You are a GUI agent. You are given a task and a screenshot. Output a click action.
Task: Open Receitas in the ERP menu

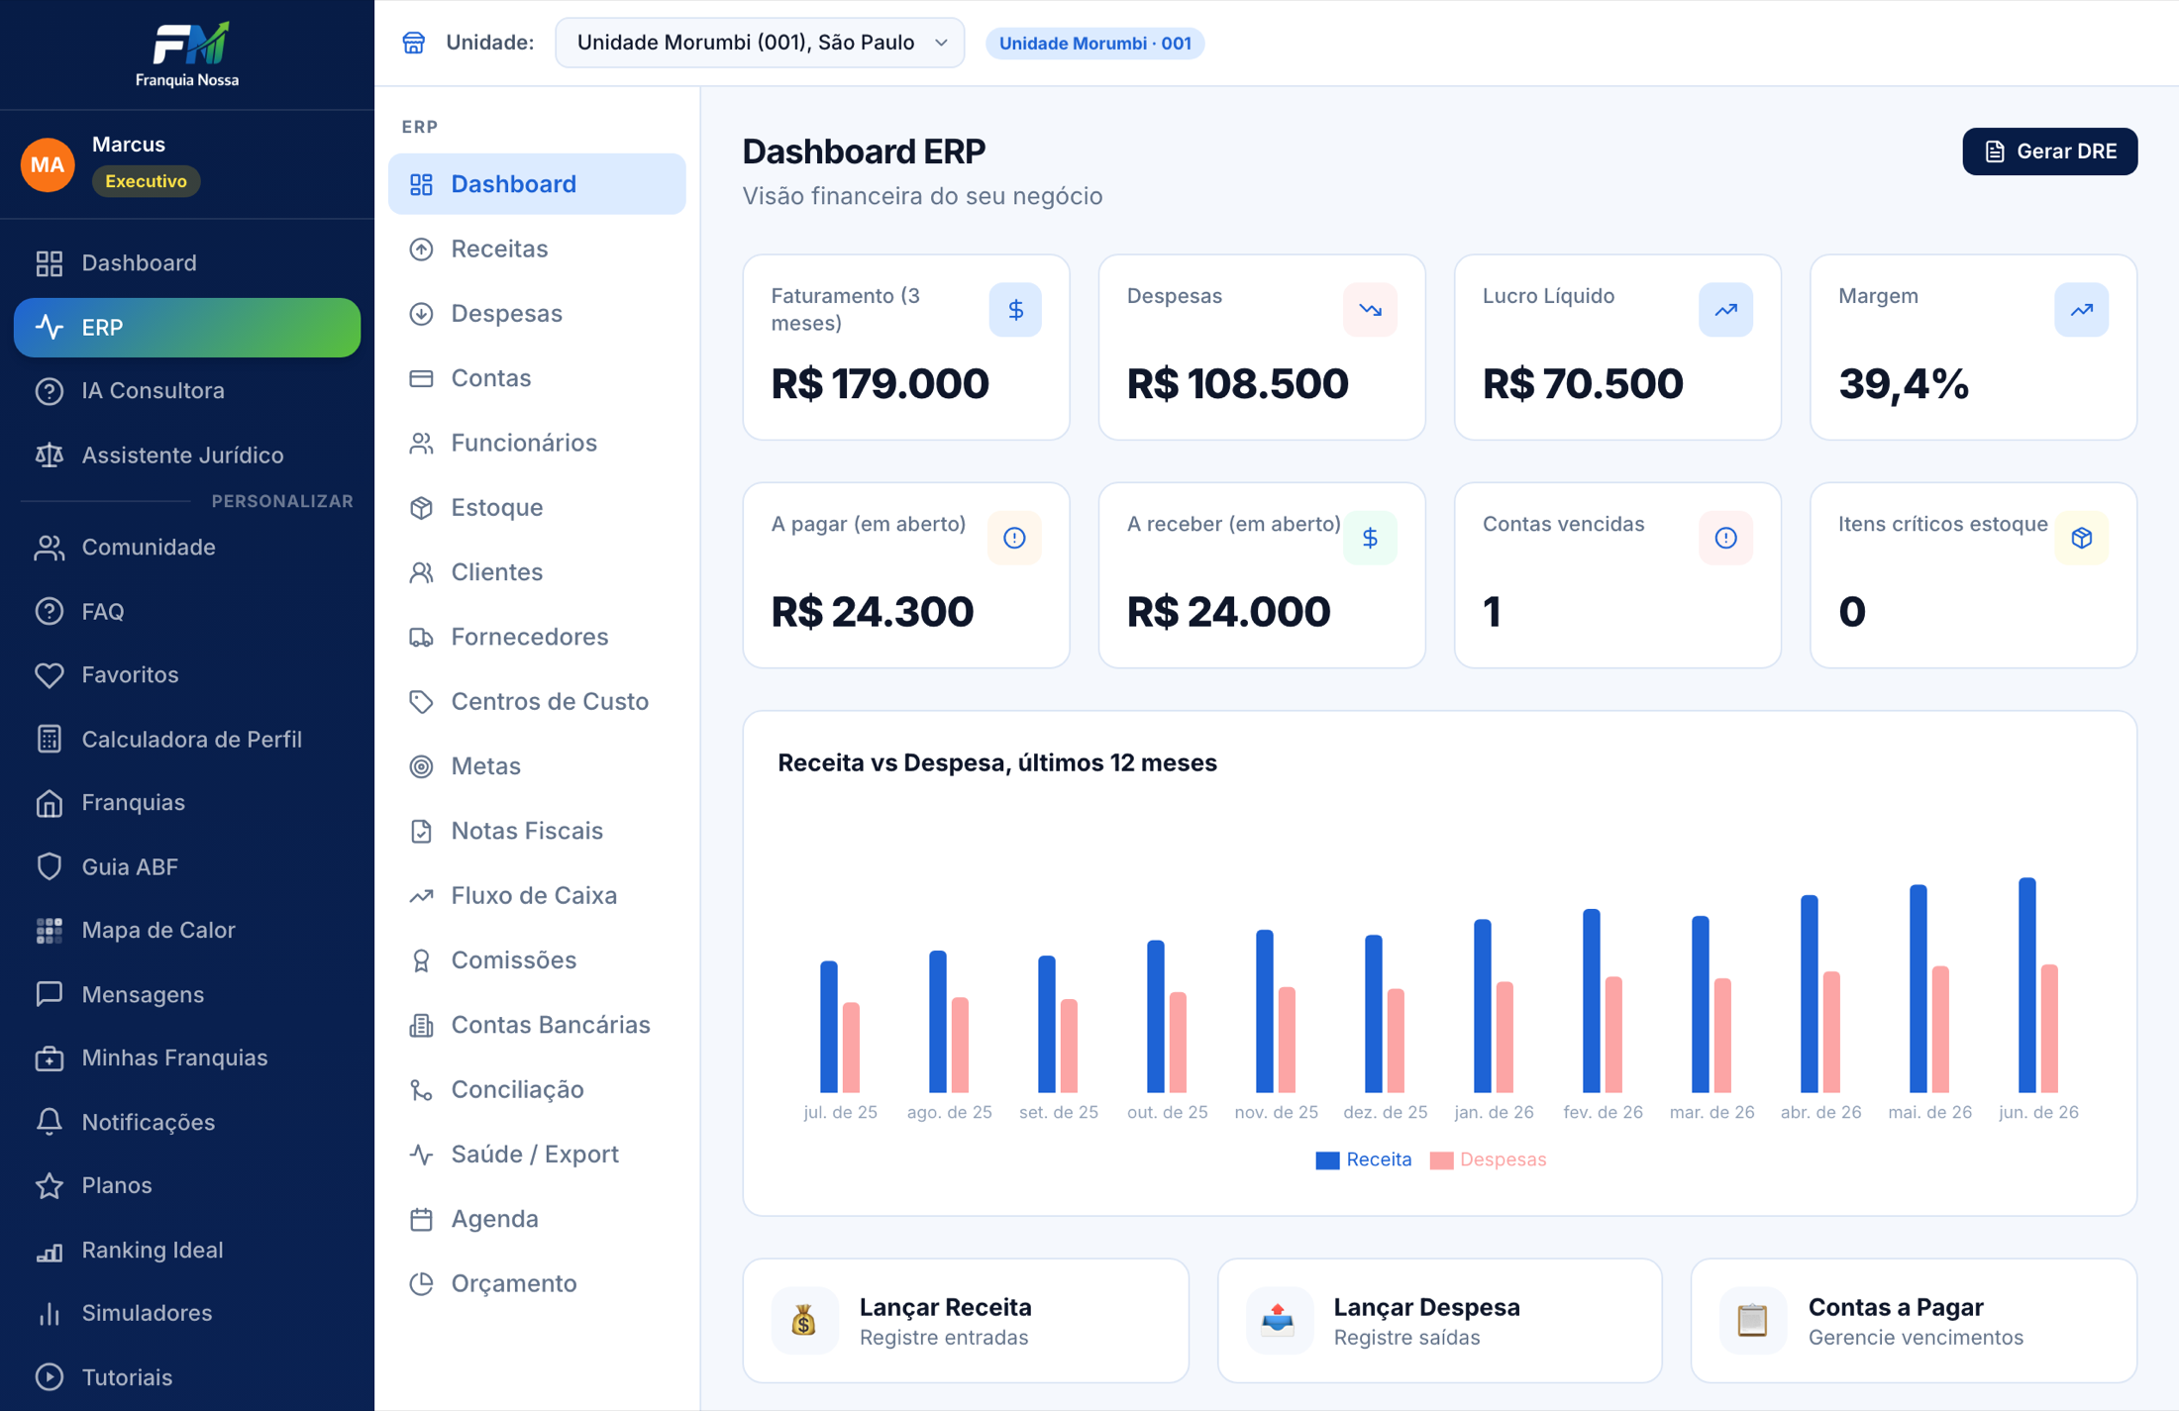point(537,249)
